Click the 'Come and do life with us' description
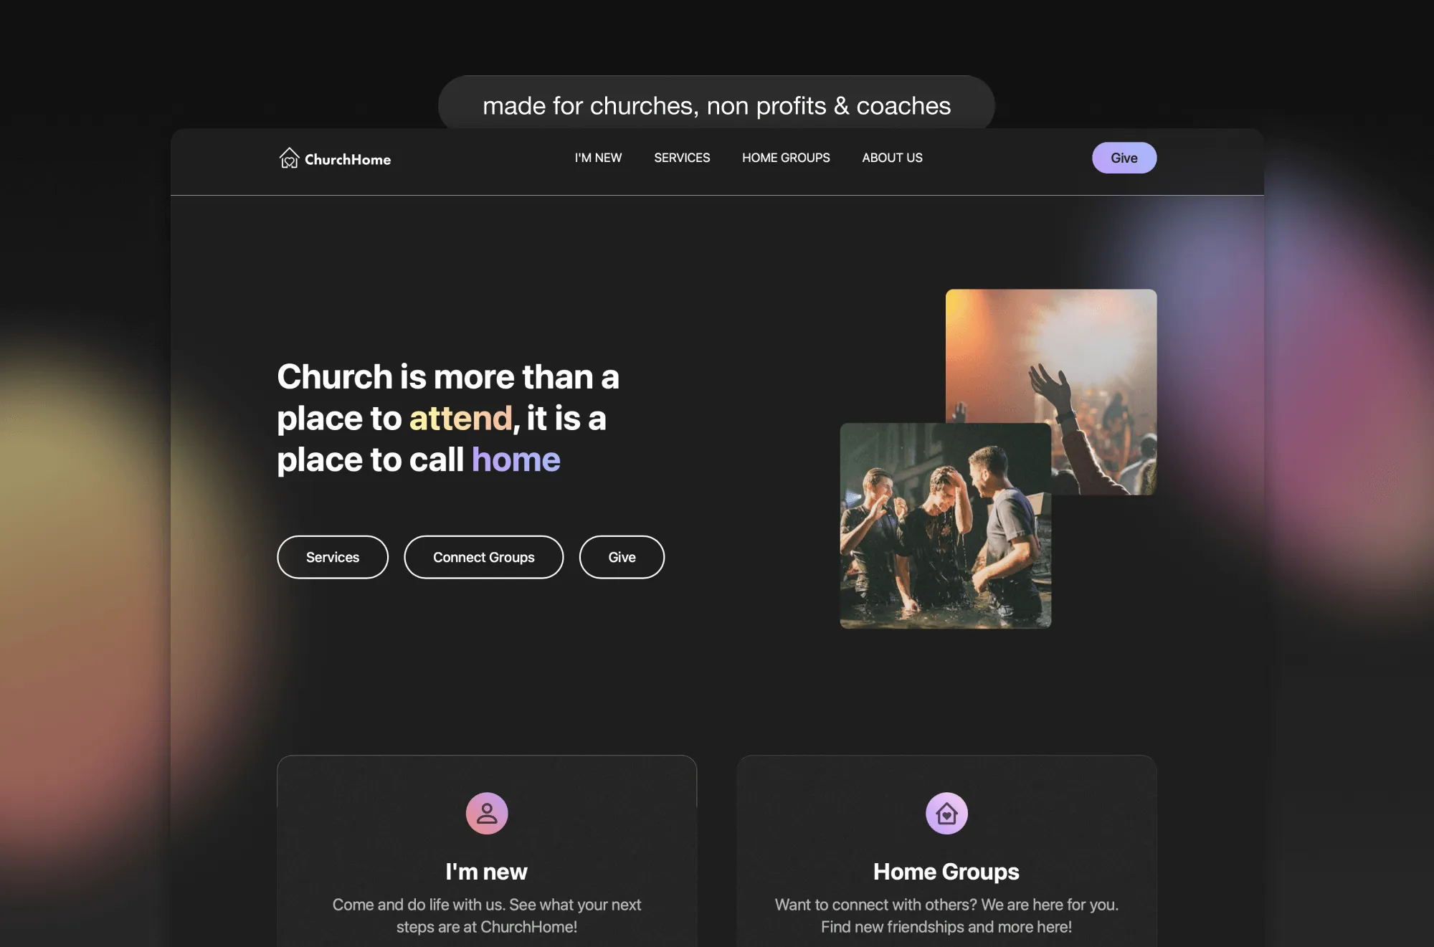1434x947 pixels. tap(487, 915)
